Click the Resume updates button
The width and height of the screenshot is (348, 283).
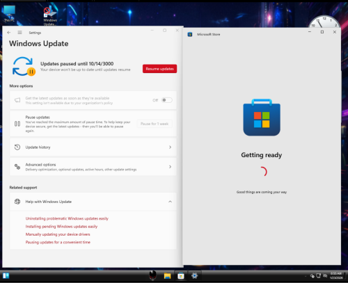tap(159, 69)
